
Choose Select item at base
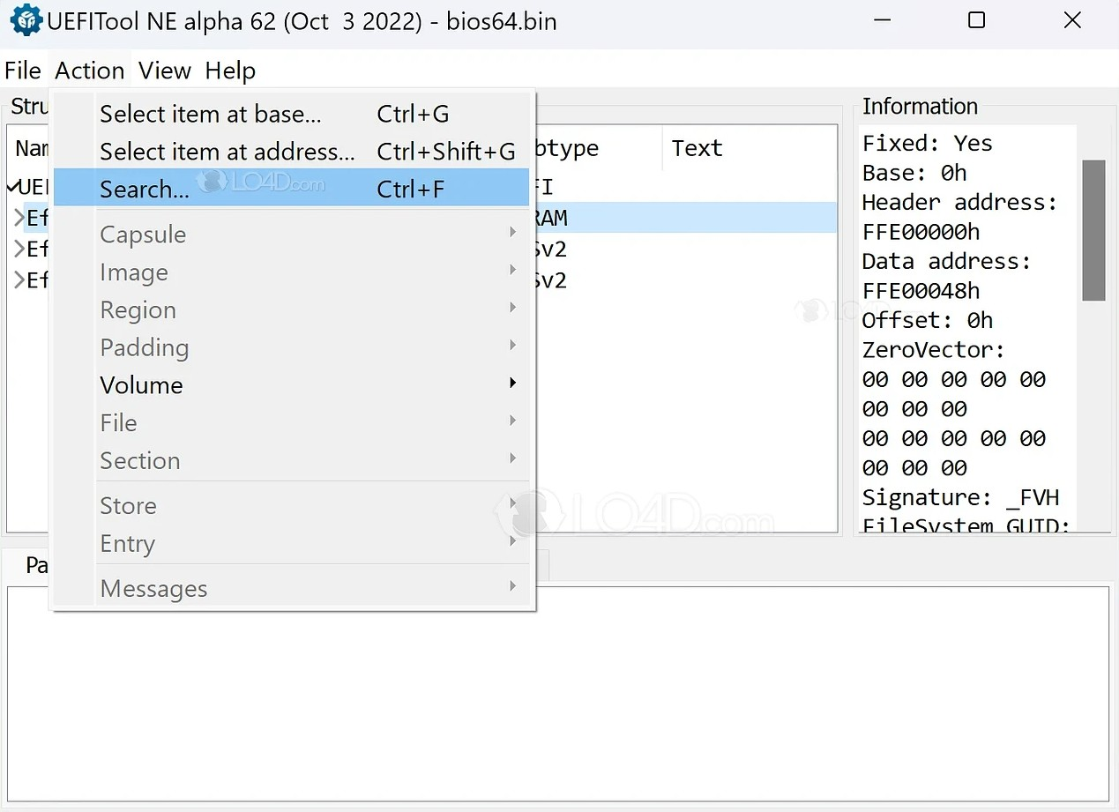click(291, 114)
